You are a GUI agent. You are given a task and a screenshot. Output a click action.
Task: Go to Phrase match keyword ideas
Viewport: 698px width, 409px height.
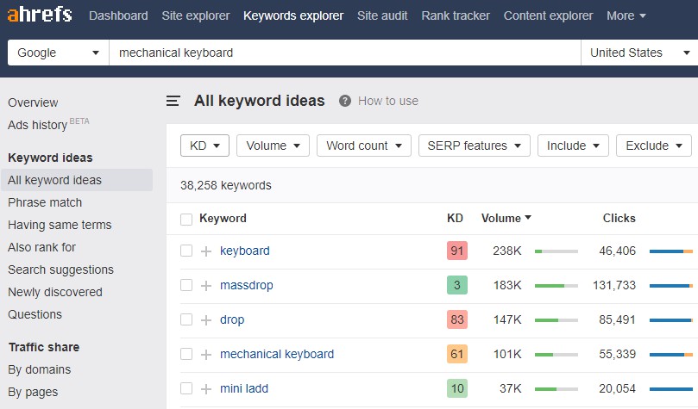pos(45,202)
